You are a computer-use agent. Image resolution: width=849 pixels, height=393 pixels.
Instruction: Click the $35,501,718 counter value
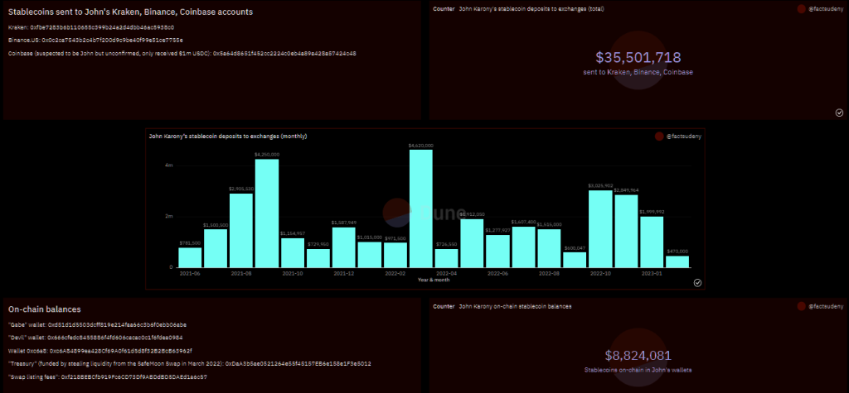point(638,58)
